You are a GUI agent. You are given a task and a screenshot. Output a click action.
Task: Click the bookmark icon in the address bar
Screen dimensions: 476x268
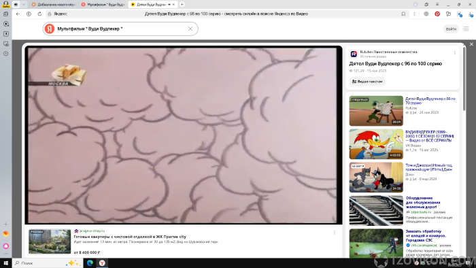403,14
